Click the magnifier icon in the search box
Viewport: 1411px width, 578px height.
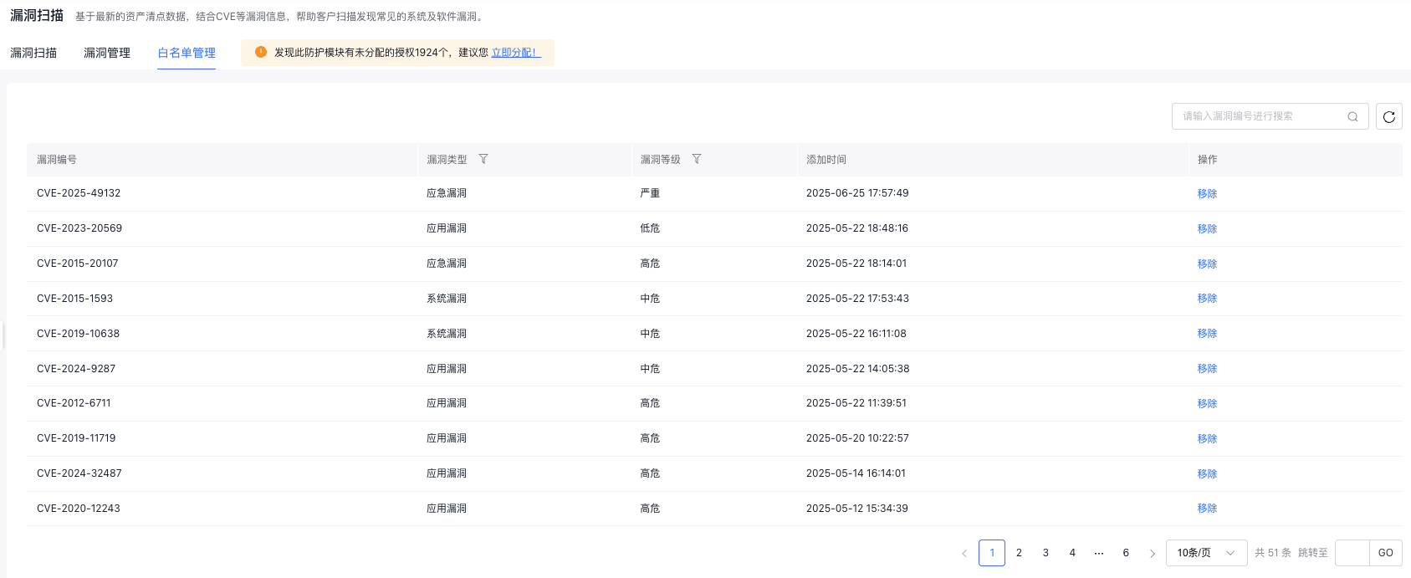[x=1352, y=116]
